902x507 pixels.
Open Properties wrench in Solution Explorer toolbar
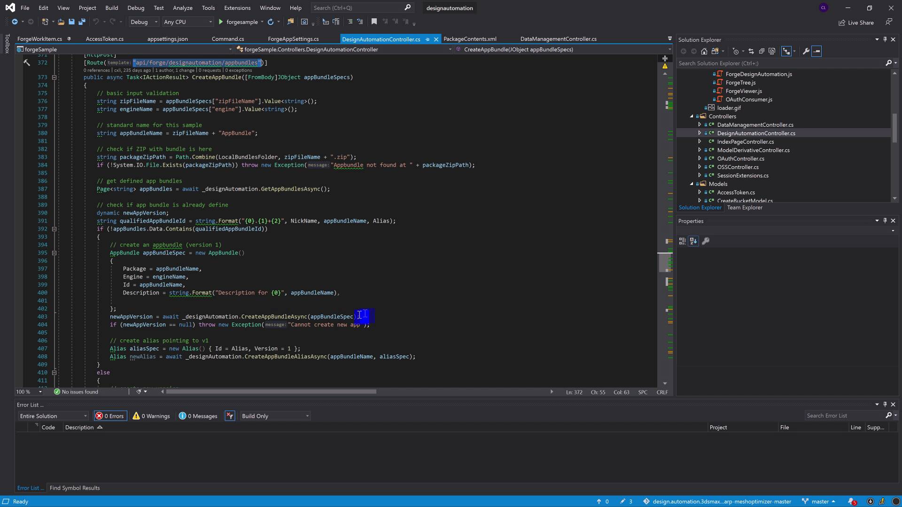(x=806, y=51)
